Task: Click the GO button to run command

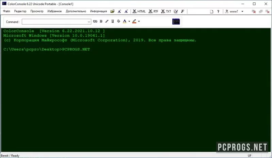Action: coord(95,21)
